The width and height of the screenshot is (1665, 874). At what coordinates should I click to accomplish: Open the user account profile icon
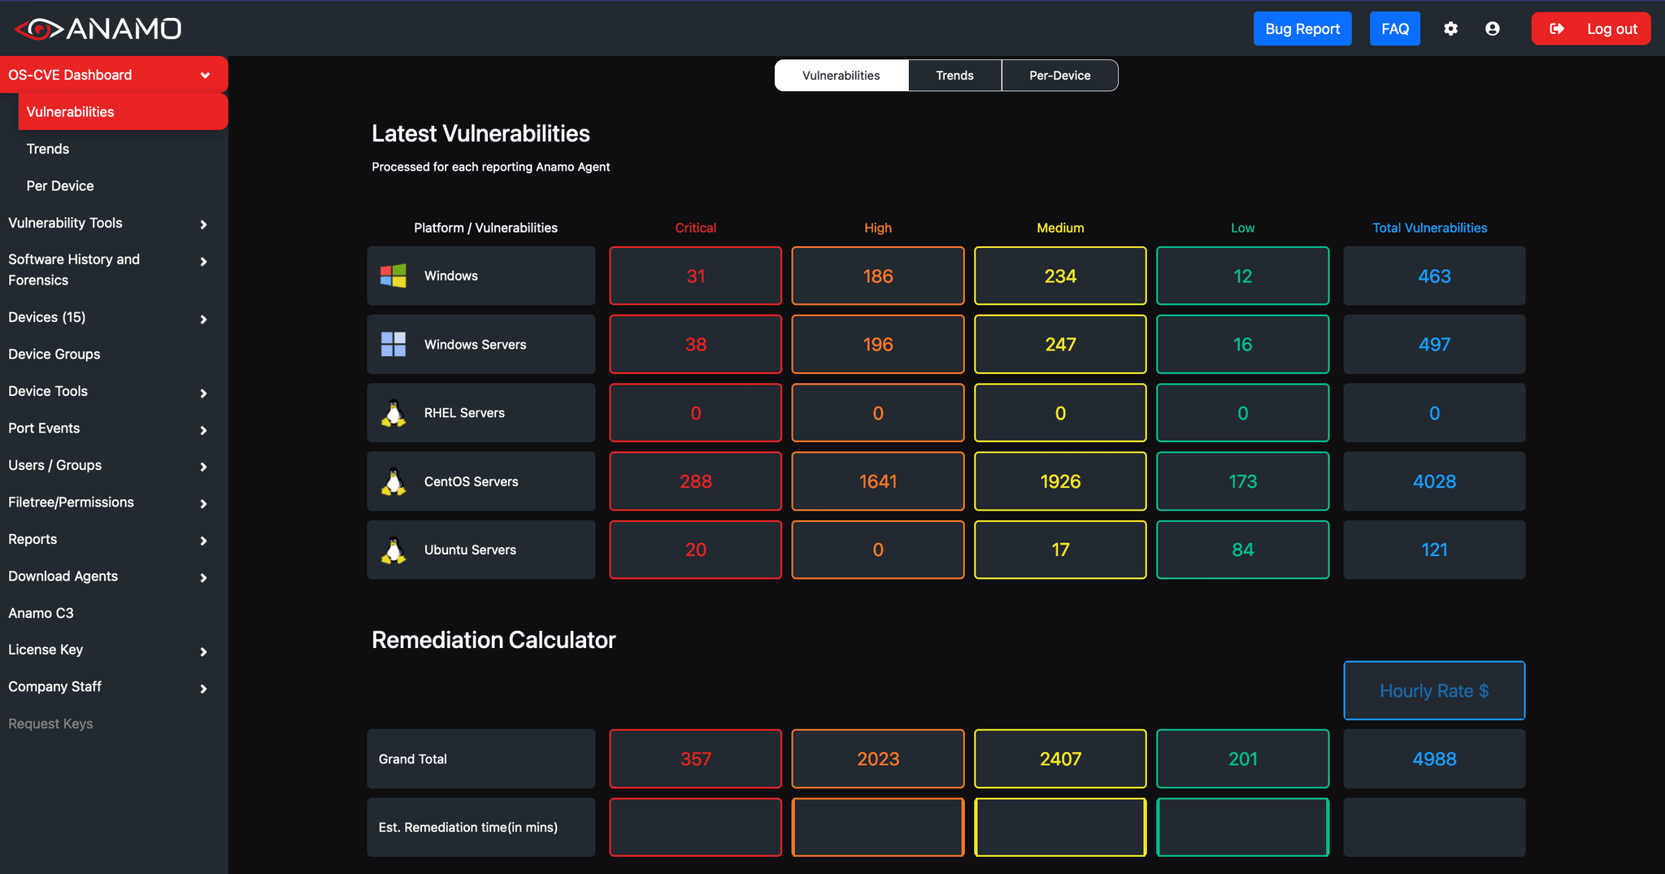pos(1492,28)
